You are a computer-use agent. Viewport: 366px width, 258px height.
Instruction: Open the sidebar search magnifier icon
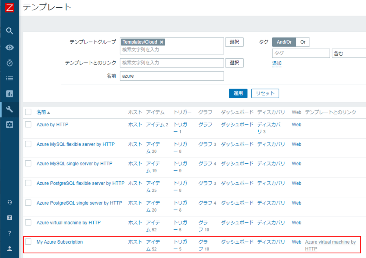(9, 31)
